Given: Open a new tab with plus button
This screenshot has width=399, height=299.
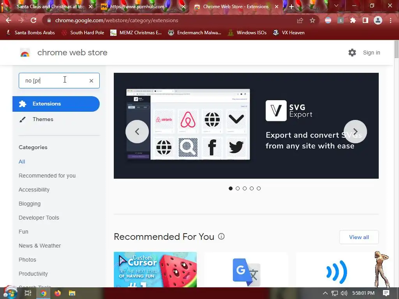Looking at the screenshot, I should (291, 7).
